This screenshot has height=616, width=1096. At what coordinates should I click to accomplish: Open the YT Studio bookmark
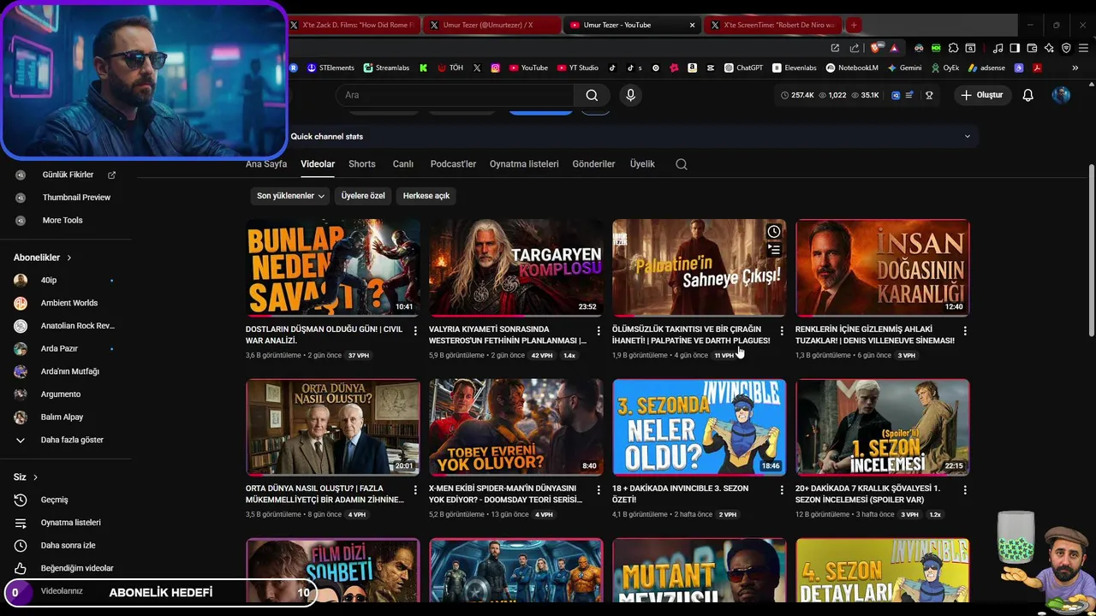tap(578, 68)
